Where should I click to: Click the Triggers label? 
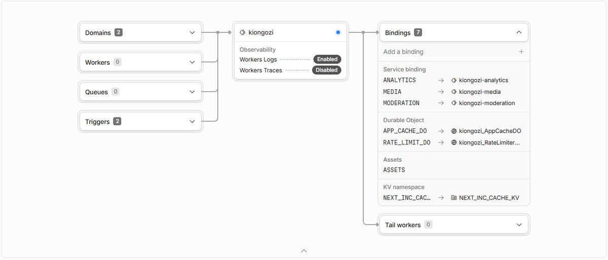tap(97, 122)
